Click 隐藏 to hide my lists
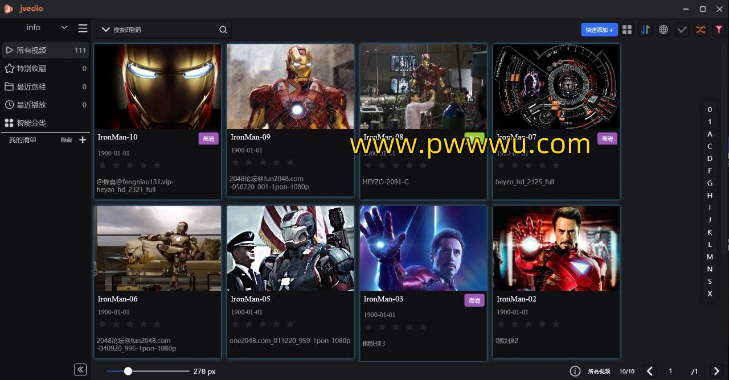Image resolution: width=729 pixels, height=380 pixels. click(67, 140)
